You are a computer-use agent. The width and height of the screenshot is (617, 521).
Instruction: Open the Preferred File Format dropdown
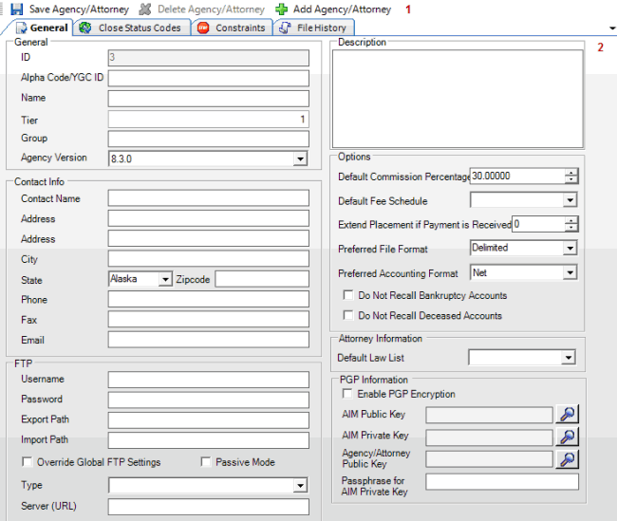point(570,248)
